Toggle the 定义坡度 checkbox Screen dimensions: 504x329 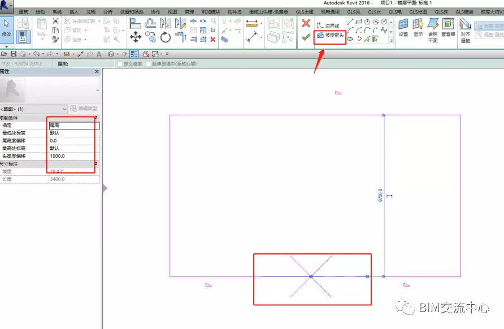(x=120, y=64)
